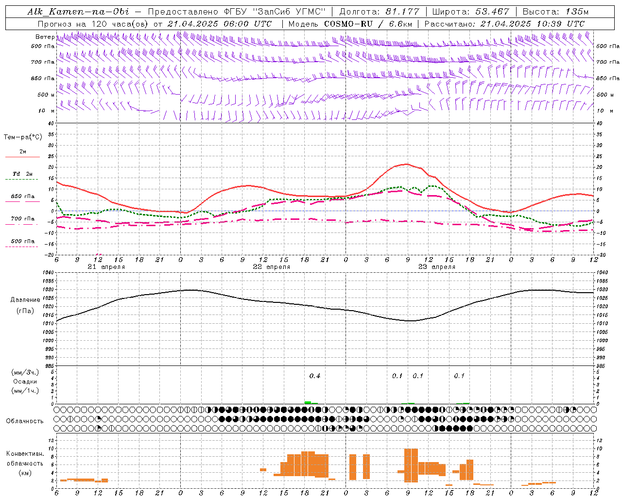The height and width of the screenshot is (497, 622).
Task: Click the '(гПа)' unit label under Давление
Action: click(25, 311)
